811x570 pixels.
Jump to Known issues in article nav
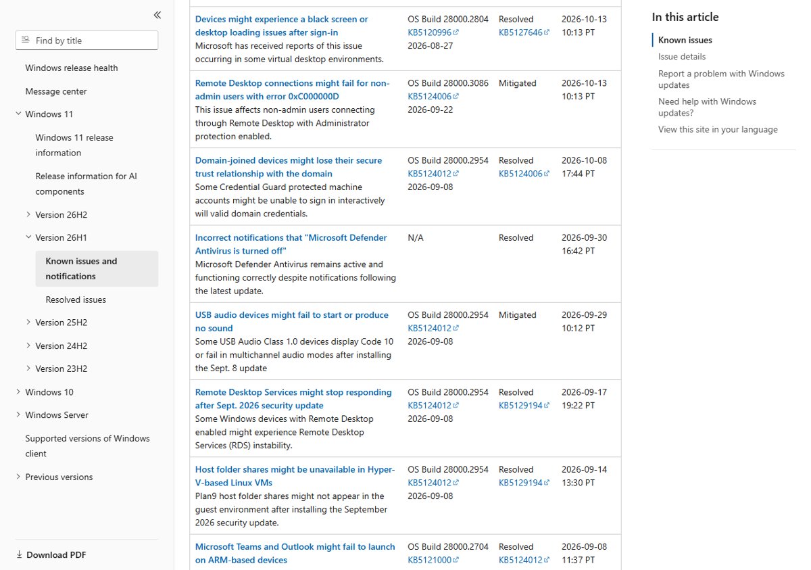coord(685,40)
